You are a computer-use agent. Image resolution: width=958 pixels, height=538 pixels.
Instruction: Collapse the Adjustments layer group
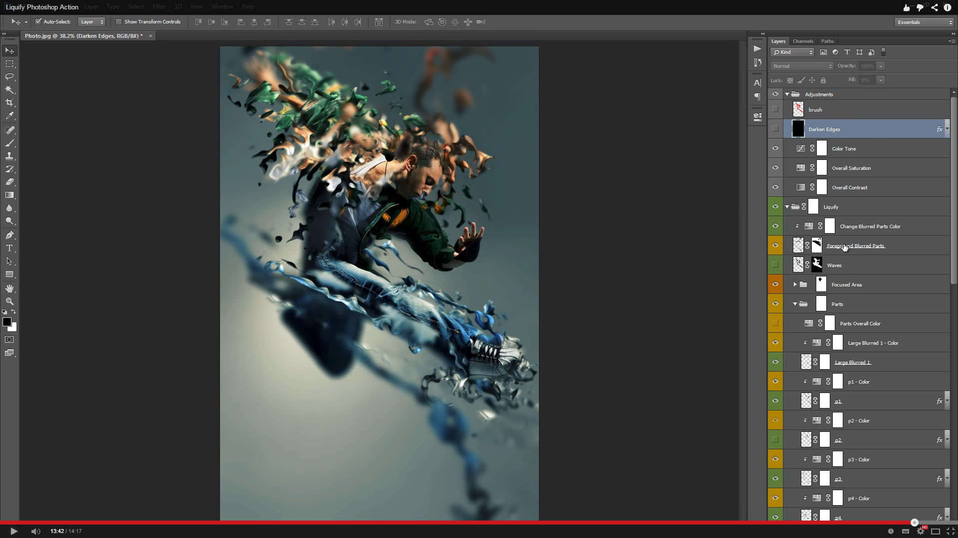coord(787,94)
